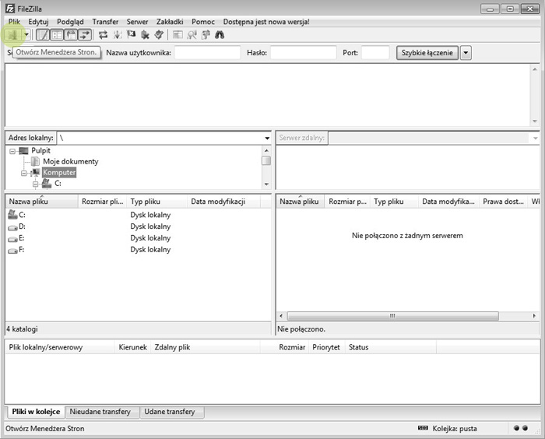Screen dimensions: 545x439
Task: Sort remote list by Prawa dostępu column
Action: point(503,202)
